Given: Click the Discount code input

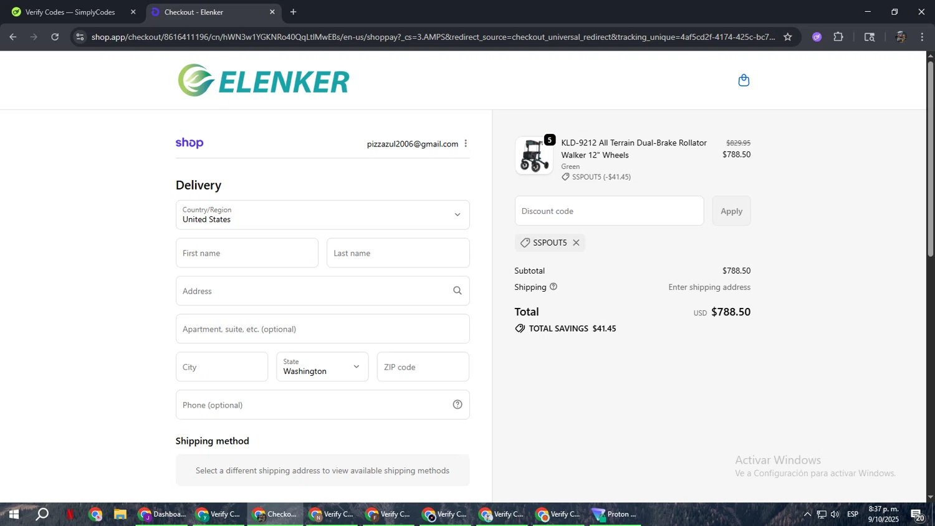Looking at the screenshot, I should tap(609, 211).
